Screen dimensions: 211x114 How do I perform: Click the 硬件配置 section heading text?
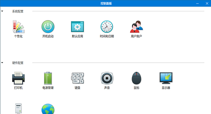click(x=18, y=63)
